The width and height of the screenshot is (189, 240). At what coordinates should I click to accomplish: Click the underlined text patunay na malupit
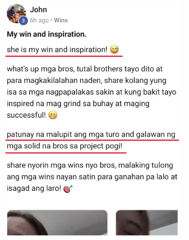(91, 140)
